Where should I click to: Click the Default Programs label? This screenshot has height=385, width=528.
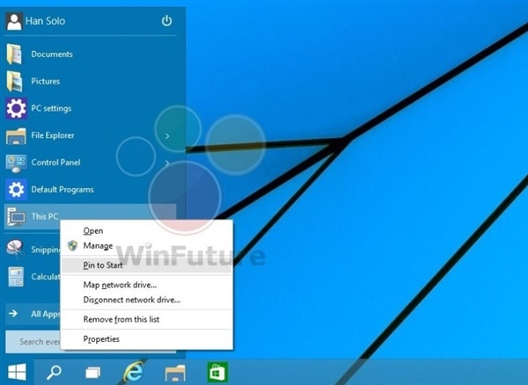click(62, 189)
